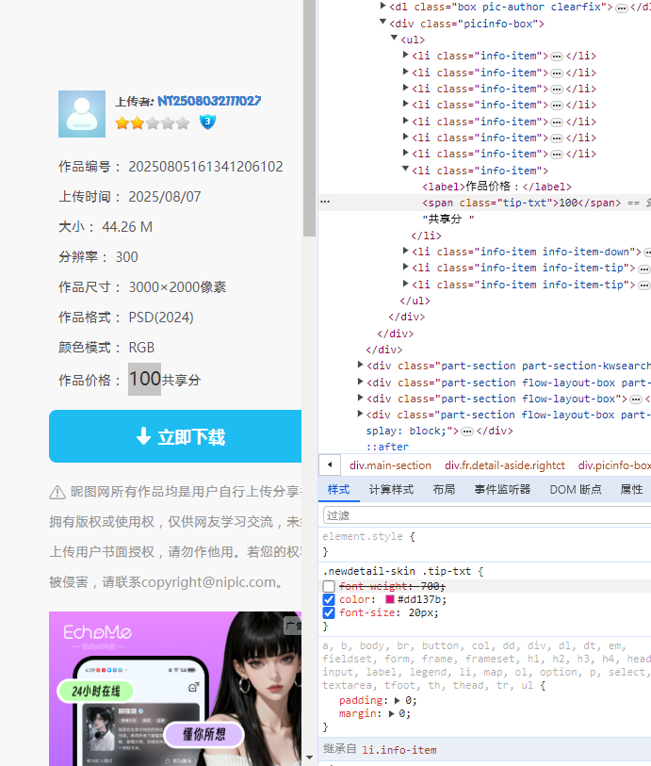Viewport: 651px width, 766px height.
Task: Click the left arrow in the breadcrumb bar
Action: (330, 465)
